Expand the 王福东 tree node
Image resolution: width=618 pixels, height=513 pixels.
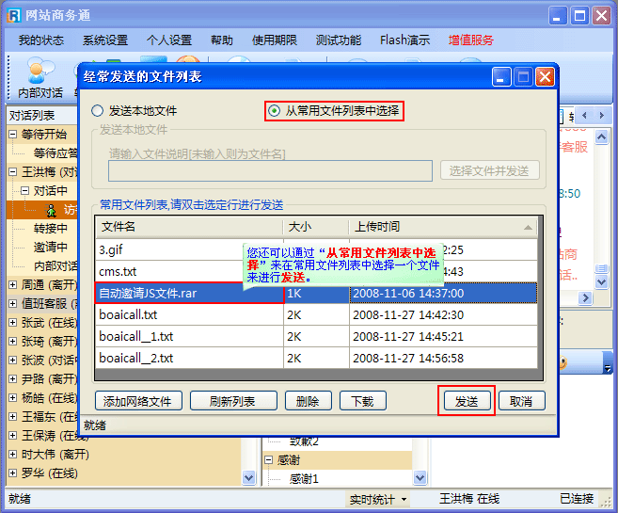12,417
